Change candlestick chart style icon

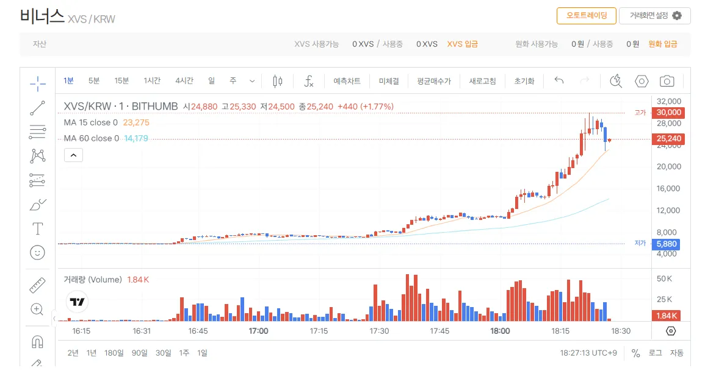point(278,81)
